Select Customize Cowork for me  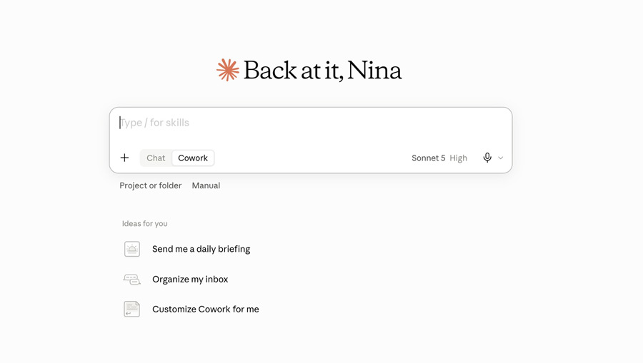click(x=206, y=309)
